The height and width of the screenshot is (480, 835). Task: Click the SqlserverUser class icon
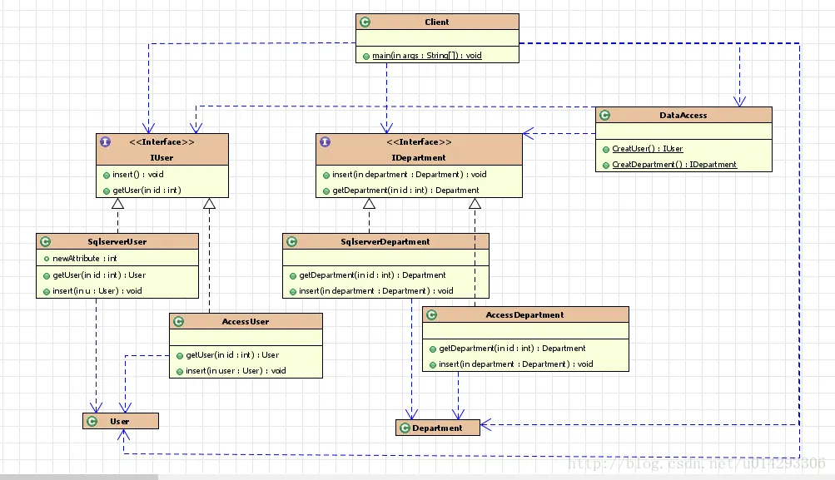coord(46,241)
